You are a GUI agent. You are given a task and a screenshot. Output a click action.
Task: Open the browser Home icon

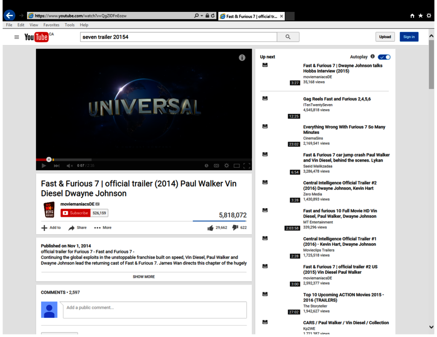pos(412,16)
